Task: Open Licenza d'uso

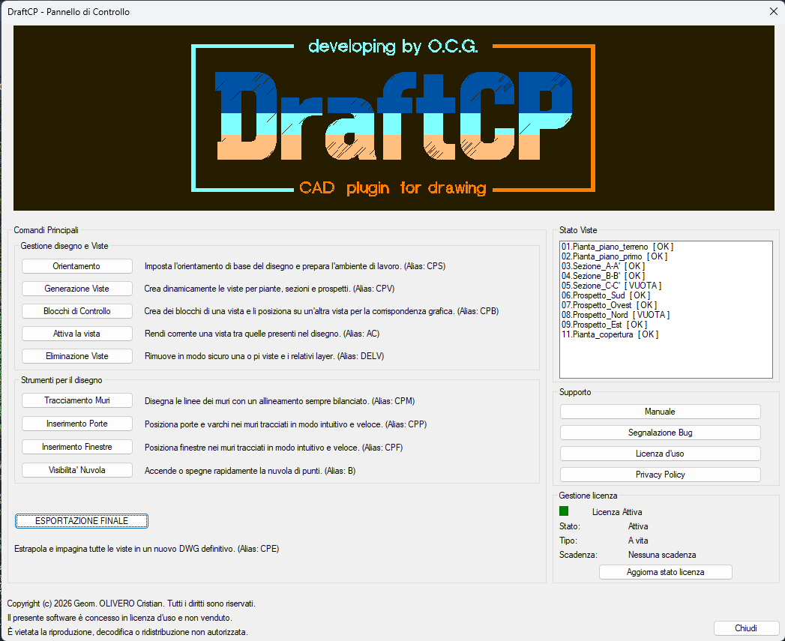Action: [660, 454]
